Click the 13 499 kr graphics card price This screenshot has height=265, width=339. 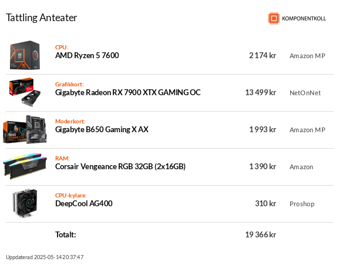point(260,92)
